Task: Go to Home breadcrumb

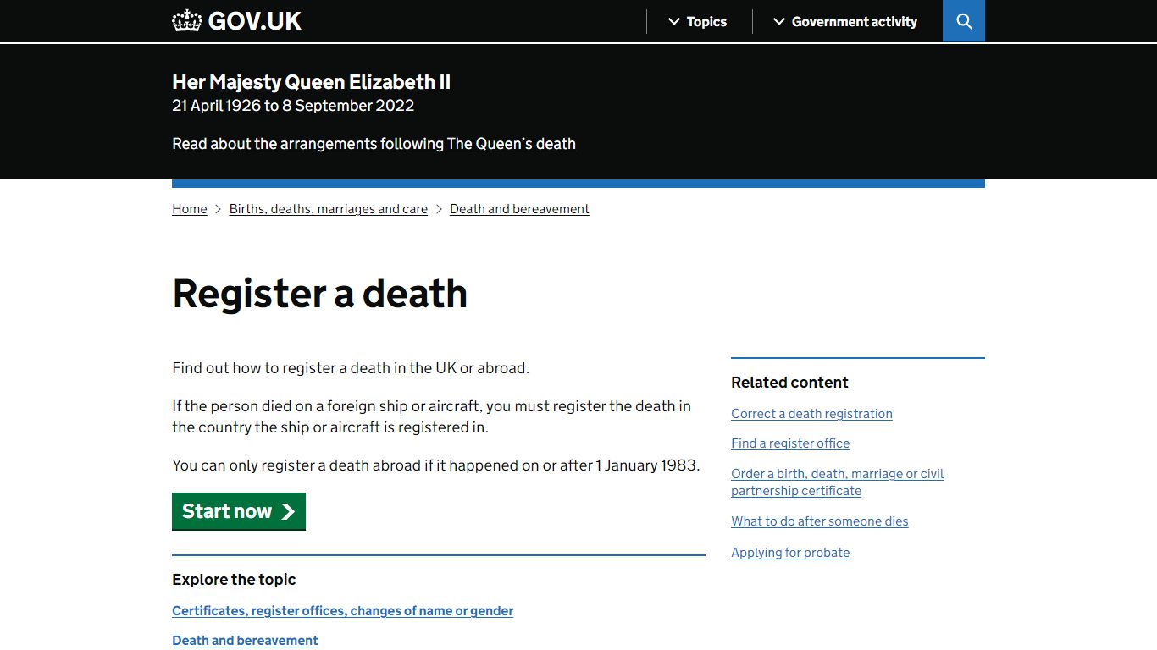Action: pyautogui.click(x=190, y=209)
